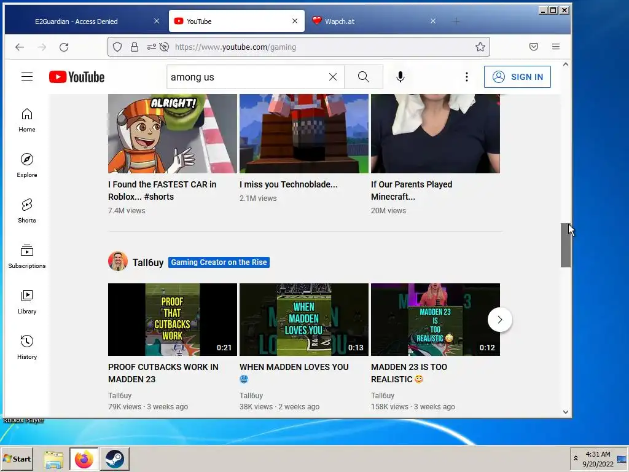Bookmark this page with star icon
The width and height of the screenshot is (629, 472).
point(480,47)
